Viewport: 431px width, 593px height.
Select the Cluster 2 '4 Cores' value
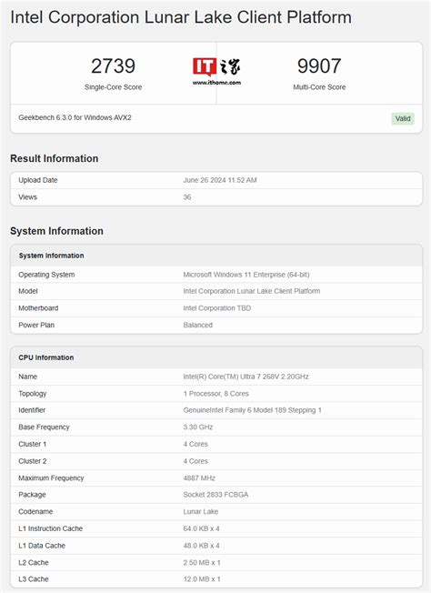pos(195,461)
